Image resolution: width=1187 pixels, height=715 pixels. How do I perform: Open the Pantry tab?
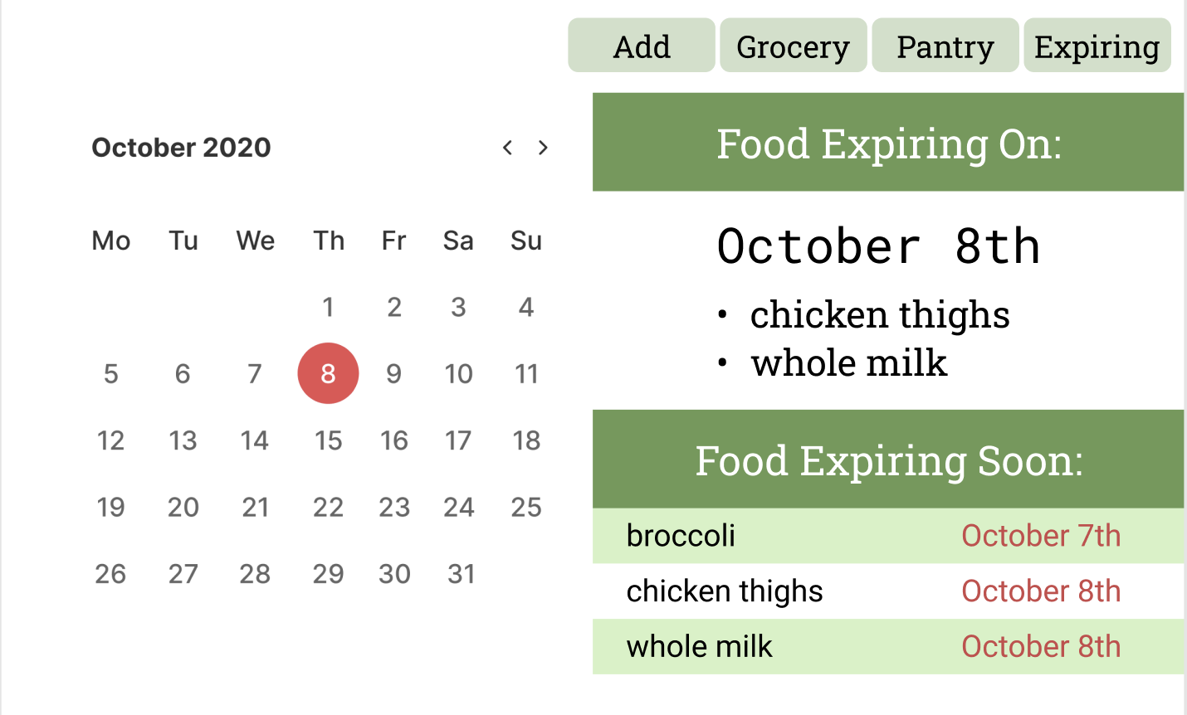pos(945,46)
